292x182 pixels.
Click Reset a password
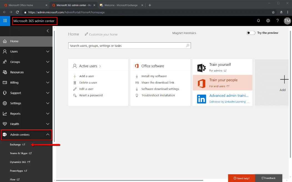point(91,95)
